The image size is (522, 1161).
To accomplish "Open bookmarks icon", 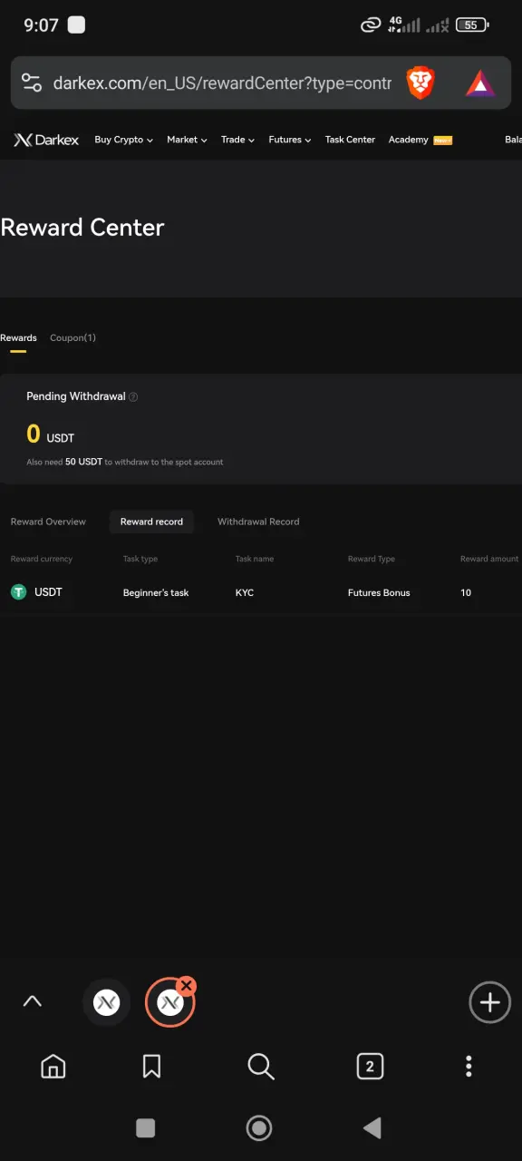I will pyautogui.click(x=151, y=1067).
